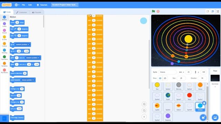The height and width of the screenshot is (124, 221).
Task: Select the Events block category
Action: click(x=4, y=38)
